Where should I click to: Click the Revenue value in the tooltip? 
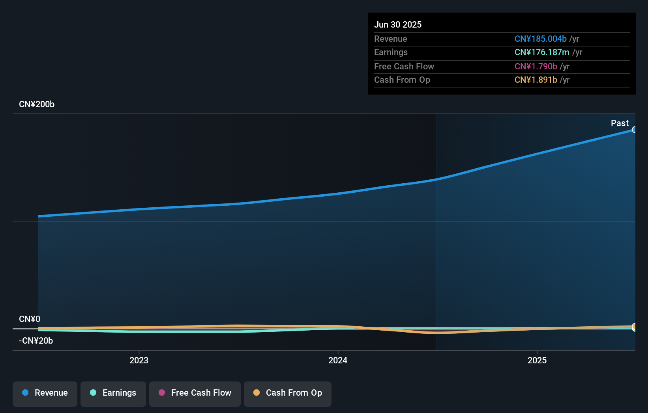point(541,39)
